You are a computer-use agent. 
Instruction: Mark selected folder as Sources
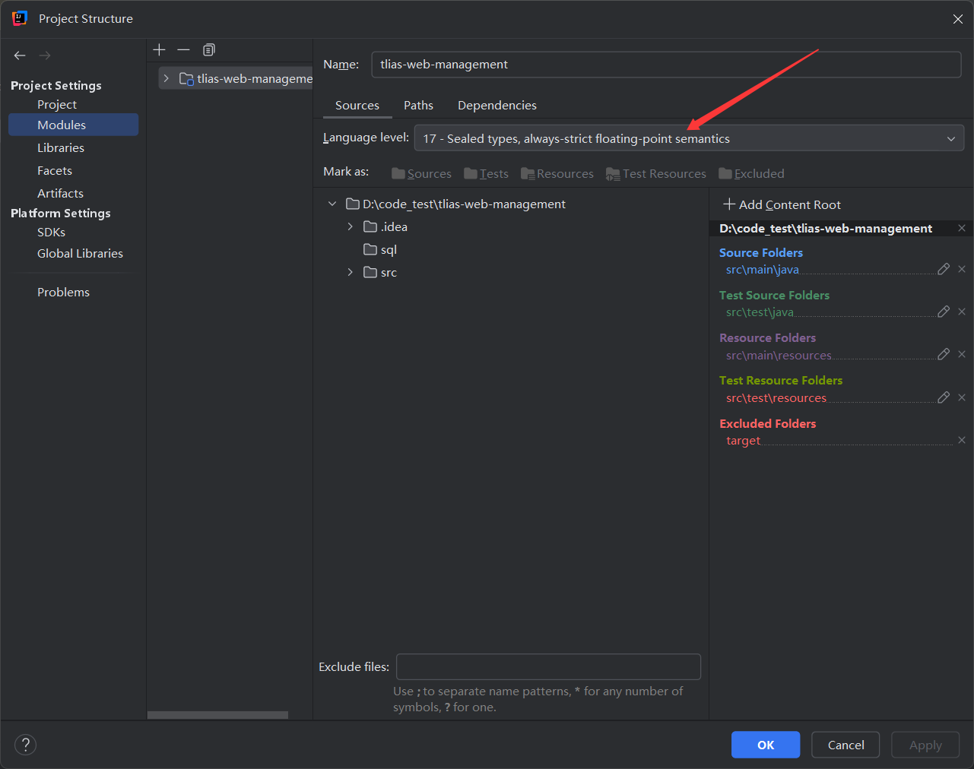(421, 173)
